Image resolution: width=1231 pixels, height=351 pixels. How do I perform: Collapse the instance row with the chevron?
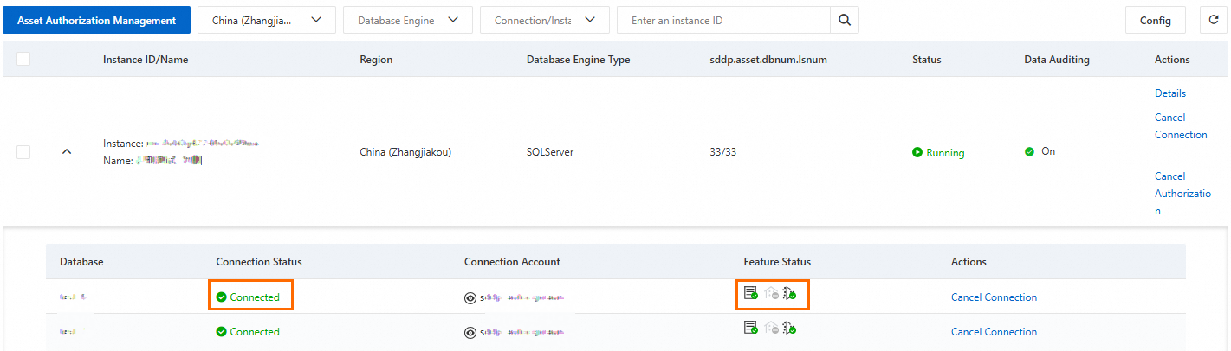coord(67,152)
